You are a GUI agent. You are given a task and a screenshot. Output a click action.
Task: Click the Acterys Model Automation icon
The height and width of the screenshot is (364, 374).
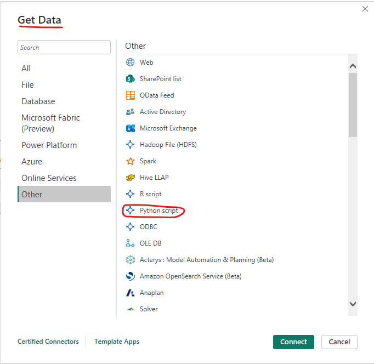click(x=130, y=260)
